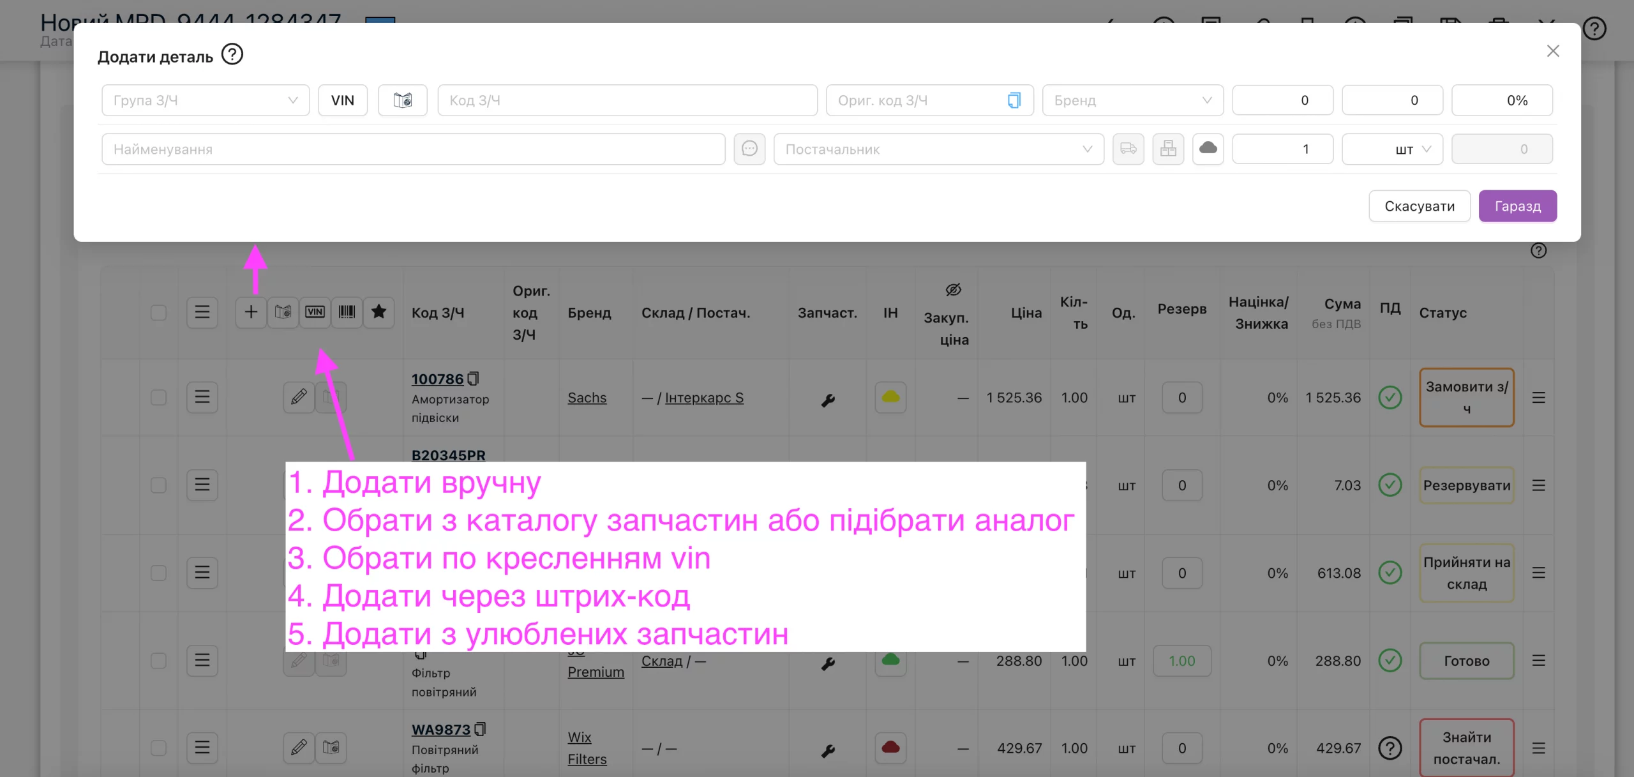Click Готово status button

[1467, 661]
